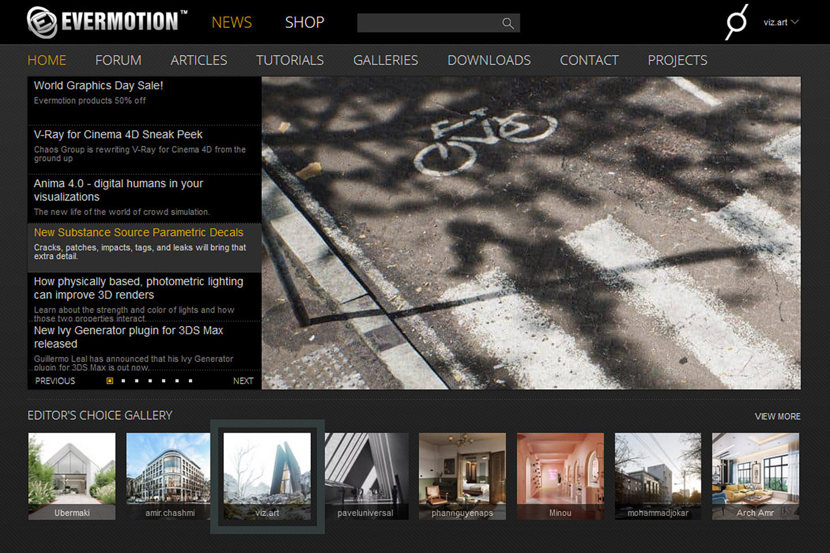Open the DOWNLOADS tab
Screen dimensions: 830x553
(489, 60)
